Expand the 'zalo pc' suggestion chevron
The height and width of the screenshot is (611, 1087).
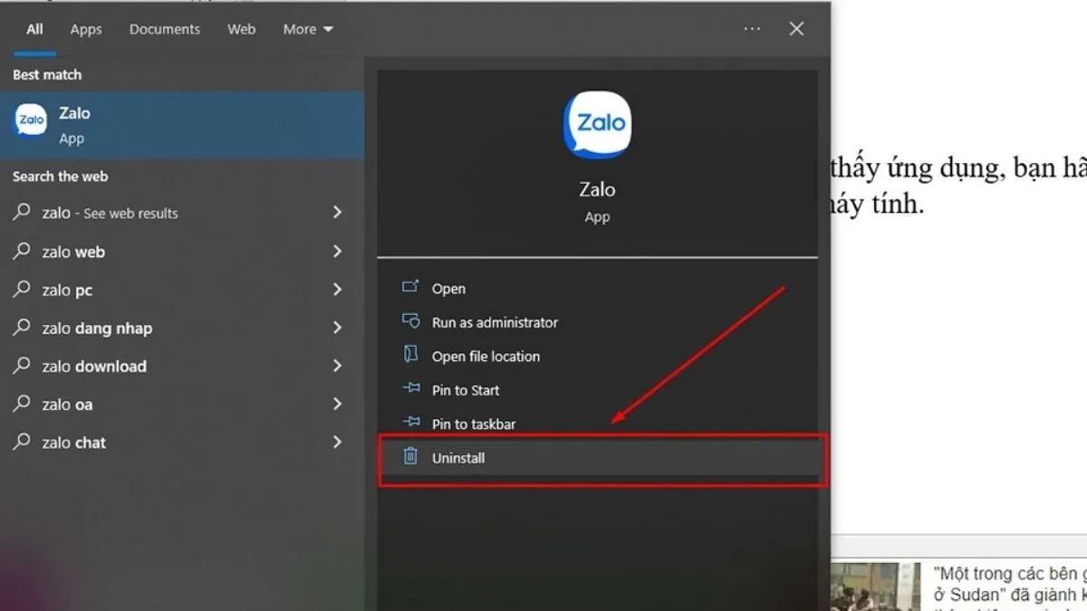pos(337,290)
